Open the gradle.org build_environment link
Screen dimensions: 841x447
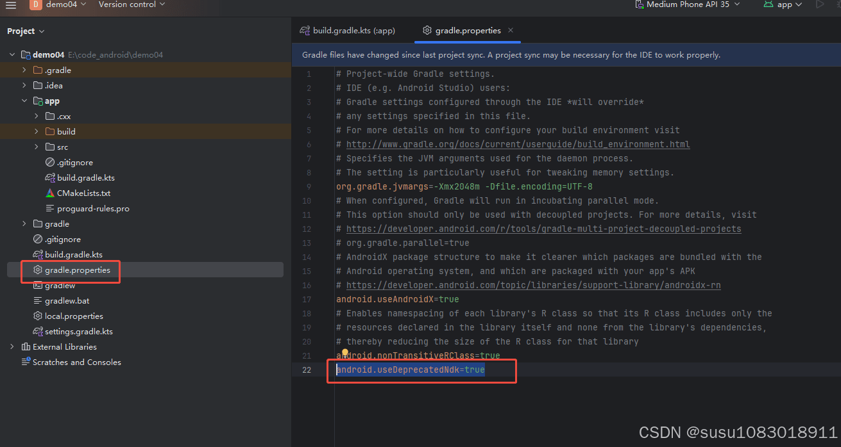coord(518,144)
